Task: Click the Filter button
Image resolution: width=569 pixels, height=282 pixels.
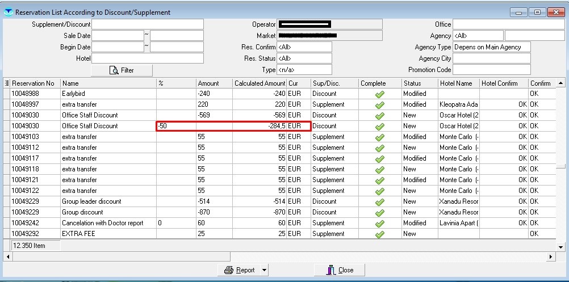Action: [x=122, y=70]
